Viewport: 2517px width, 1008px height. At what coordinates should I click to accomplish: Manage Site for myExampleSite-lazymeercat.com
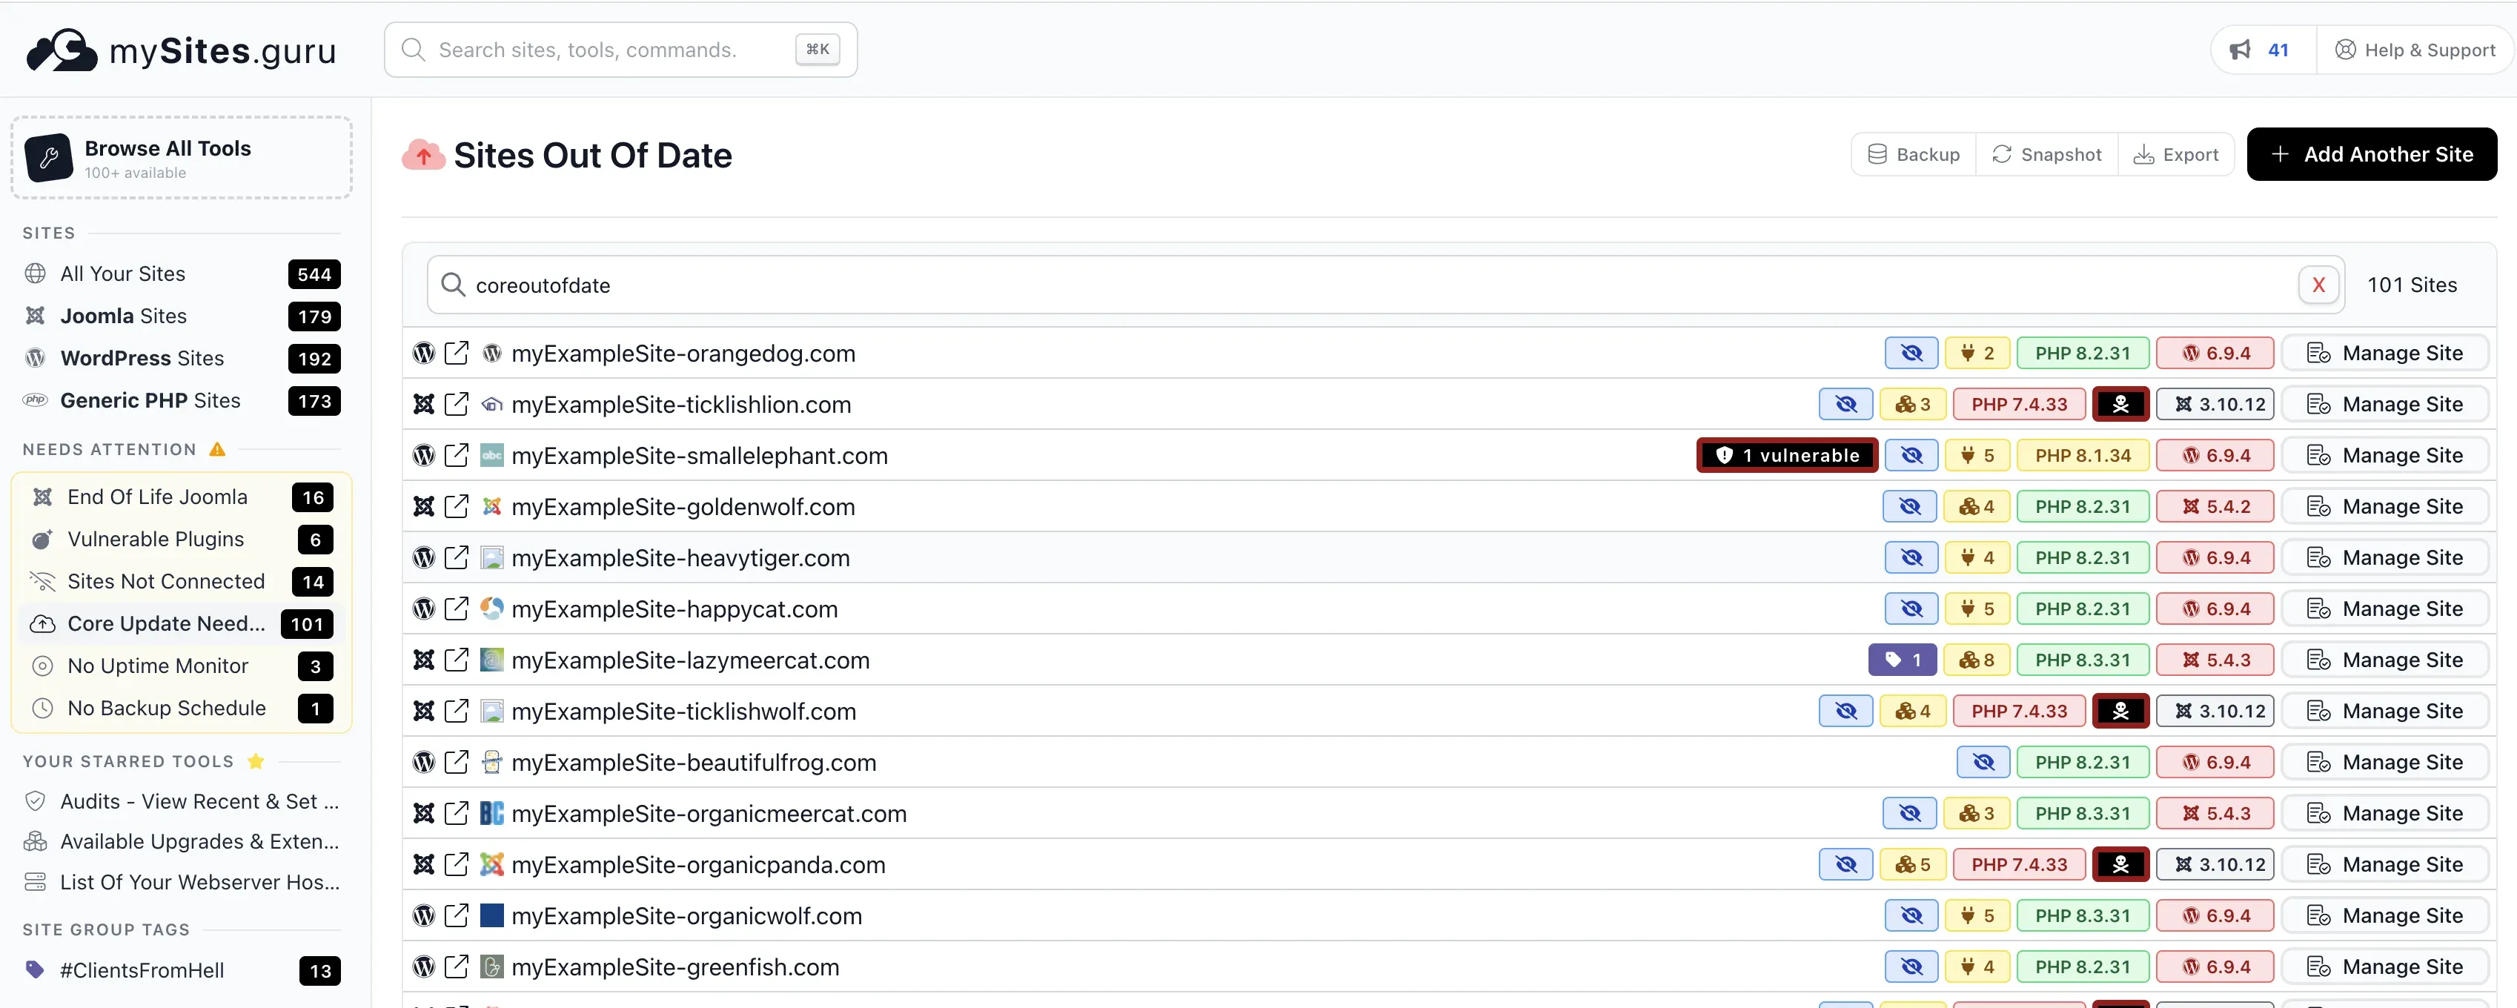2384,660
